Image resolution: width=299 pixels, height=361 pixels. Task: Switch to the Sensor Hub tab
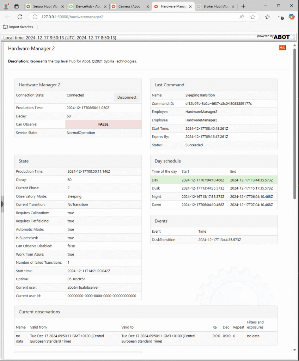45,6
